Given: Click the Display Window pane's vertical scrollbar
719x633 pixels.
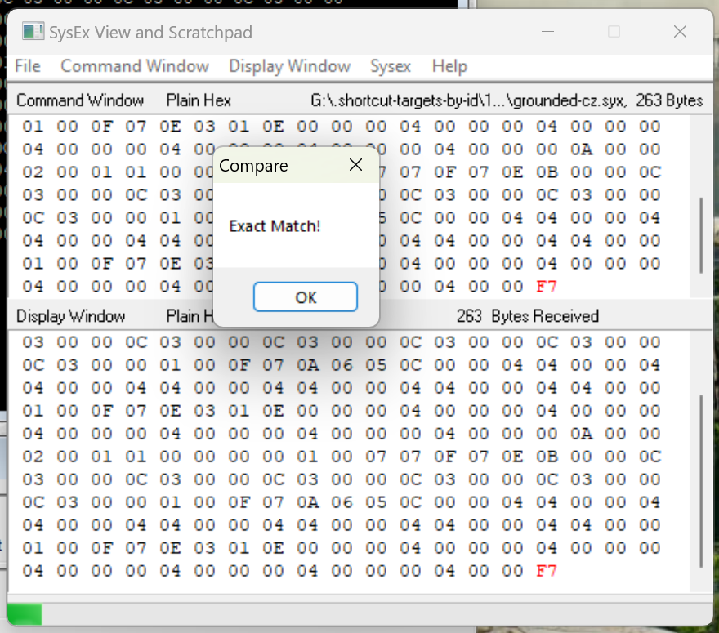Looking at the screenshot, I should point(701,482).
